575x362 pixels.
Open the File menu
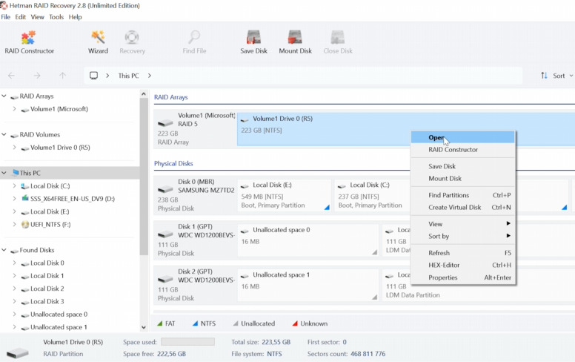click(5, 17)
